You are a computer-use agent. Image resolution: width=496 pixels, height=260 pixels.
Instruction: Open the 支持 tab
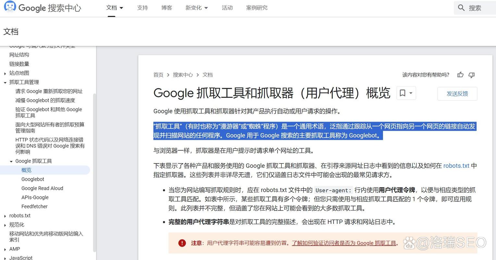tap(143, 8)
